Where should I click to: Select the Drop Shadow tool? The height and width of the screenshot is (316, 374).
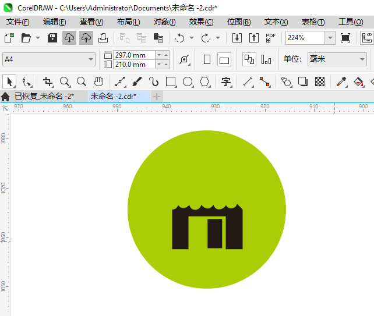(x=303, y=81)
